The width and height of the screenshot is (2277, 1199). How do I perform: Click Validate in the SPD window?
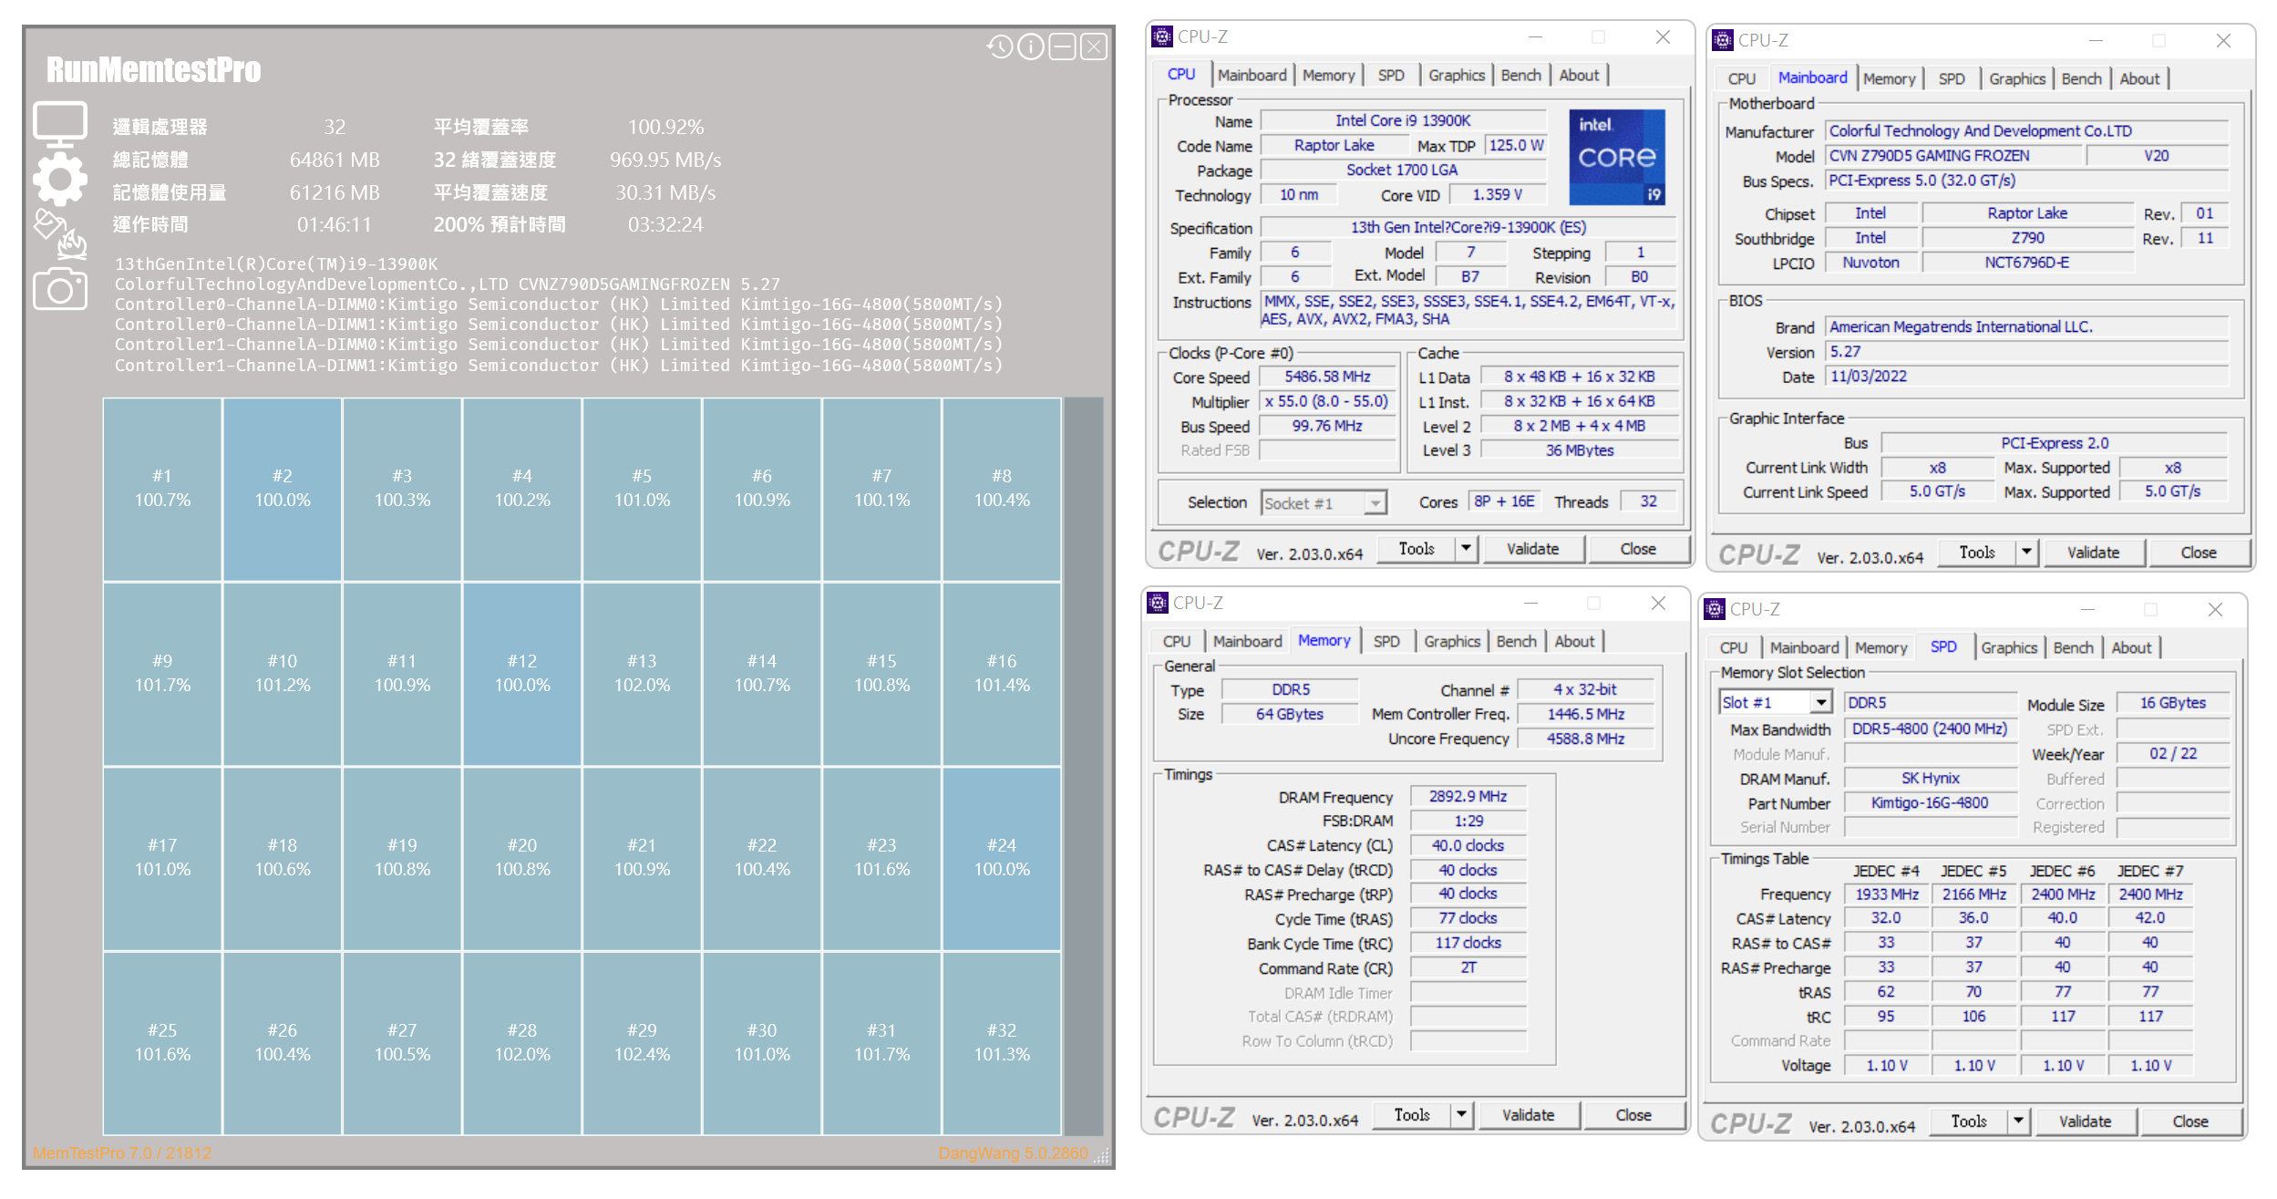2085,1121
